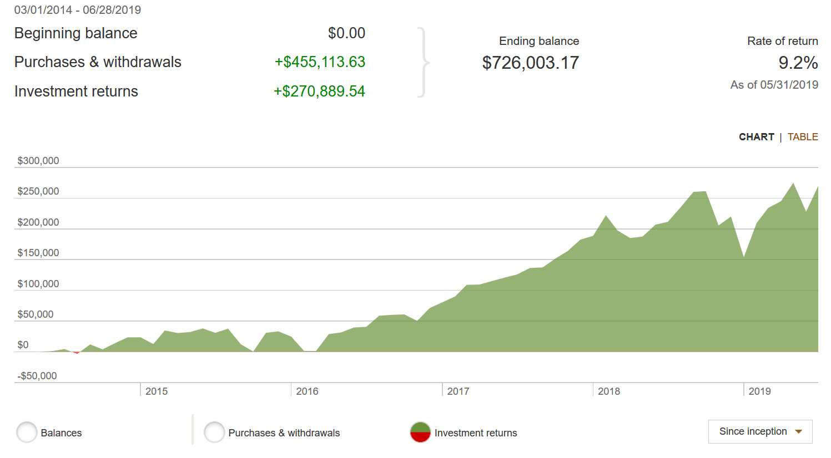
Task: Click the 2018 year marker on axis
Action: (608, 391)
